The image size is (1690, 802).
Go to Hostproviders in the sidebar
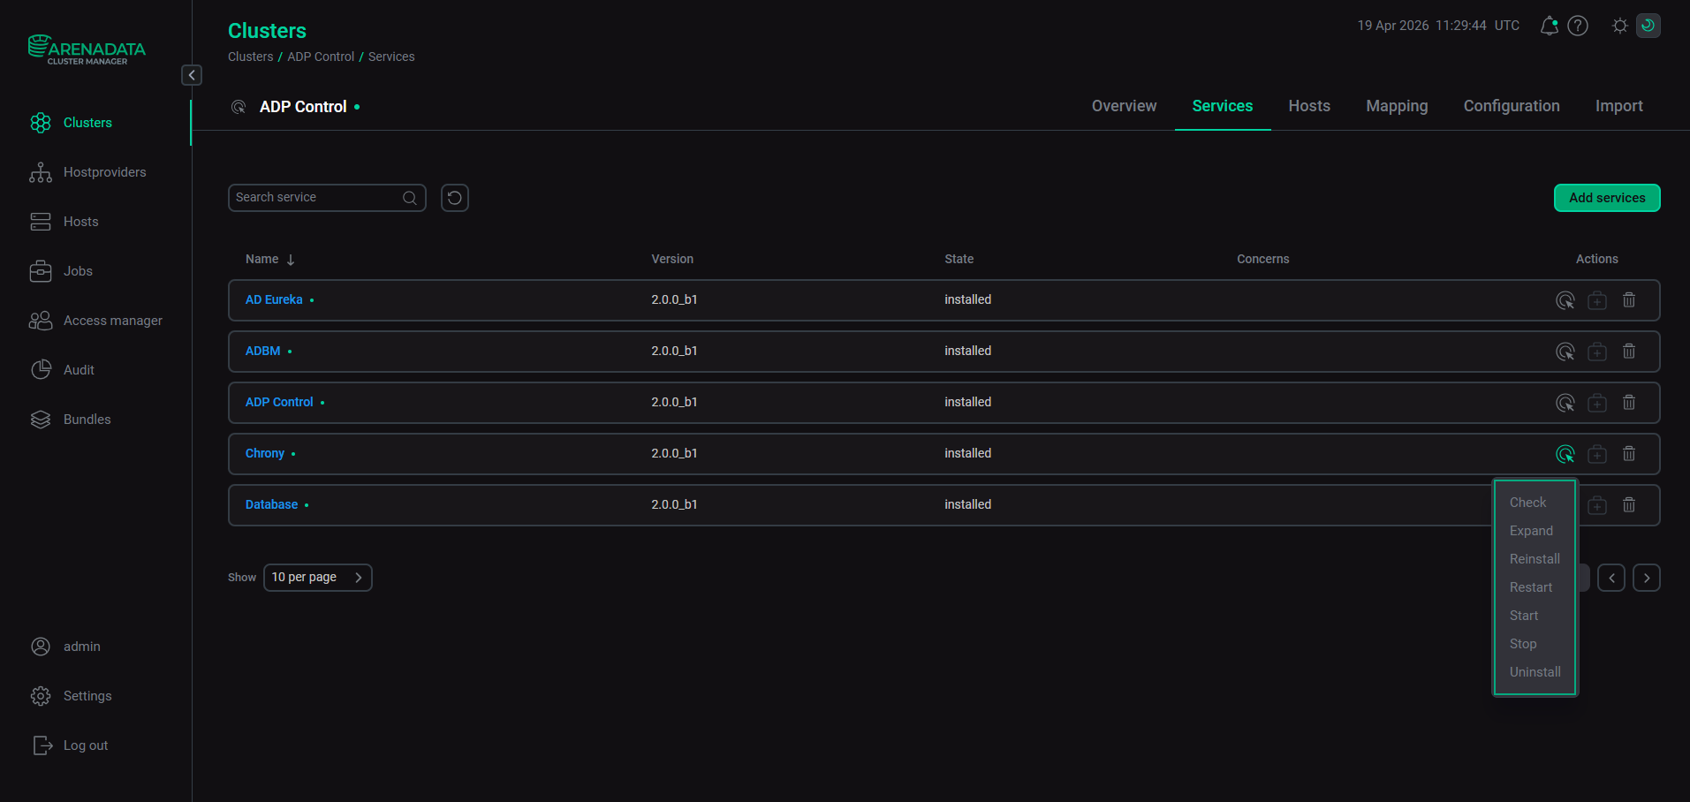(87, 172)
